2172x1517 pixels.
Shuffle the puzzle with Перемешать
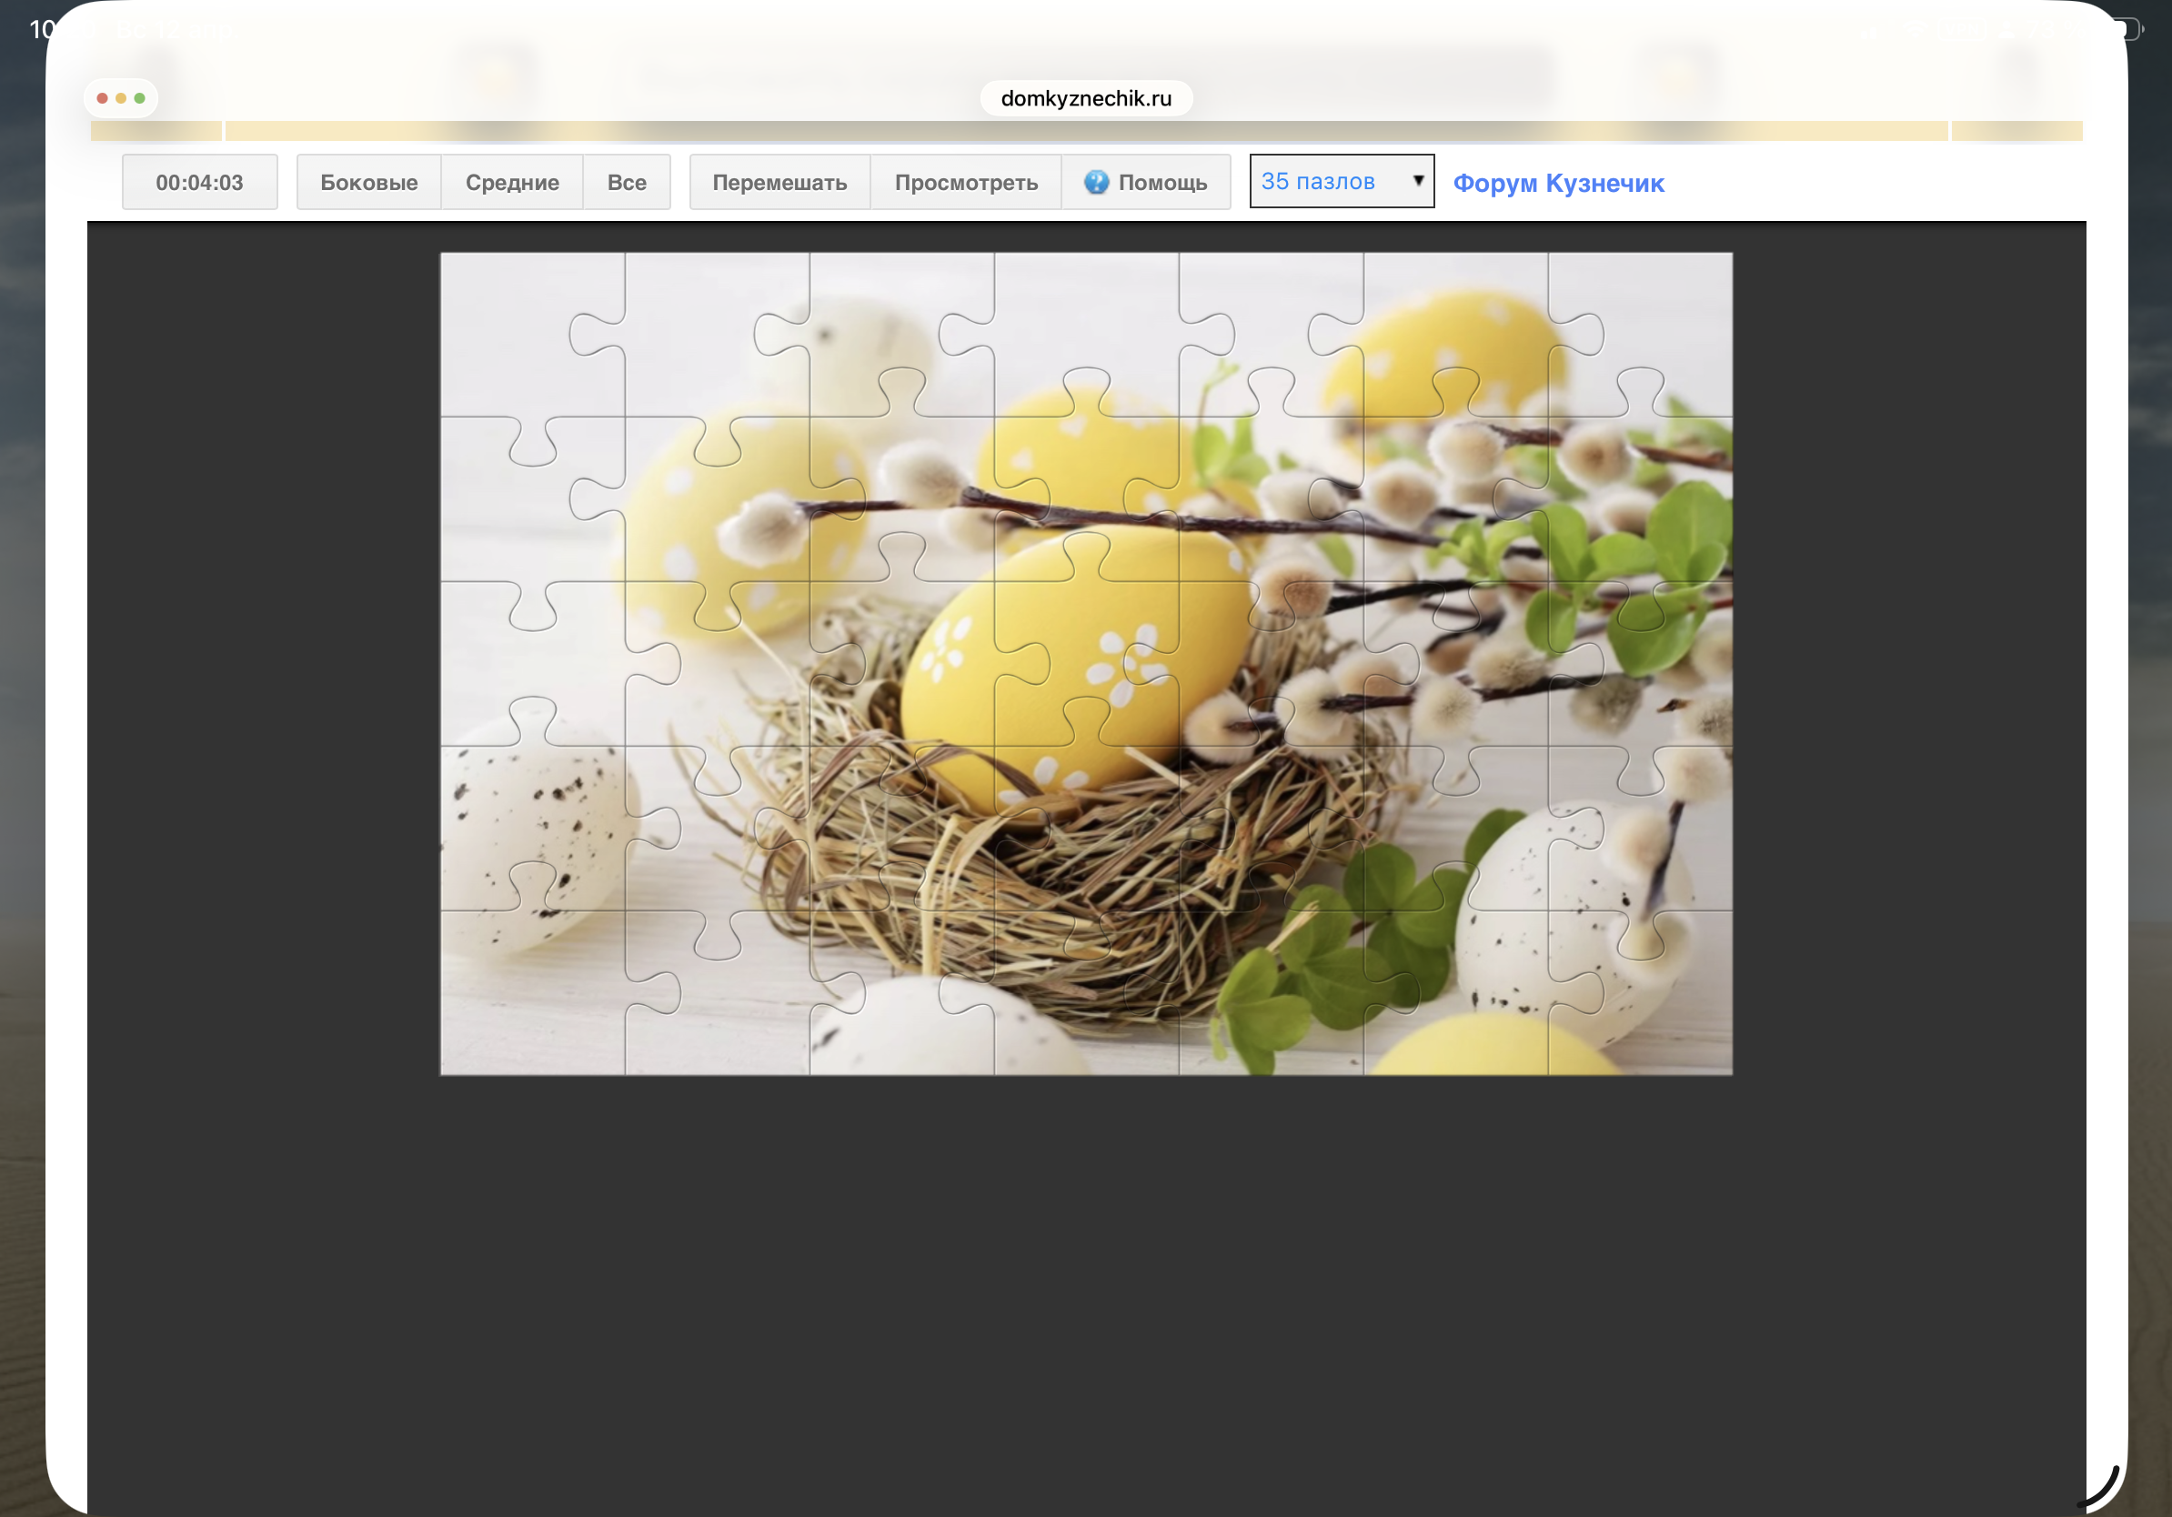point(779,183)
